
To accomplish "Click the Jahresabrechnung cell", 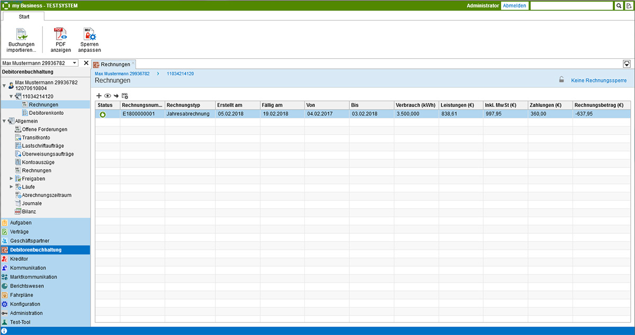I will (190, 114).
